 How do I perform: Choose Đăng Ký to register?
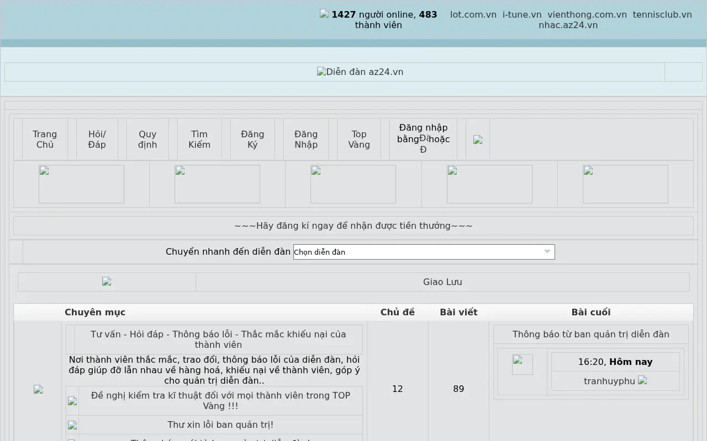(x=252, y=139)
